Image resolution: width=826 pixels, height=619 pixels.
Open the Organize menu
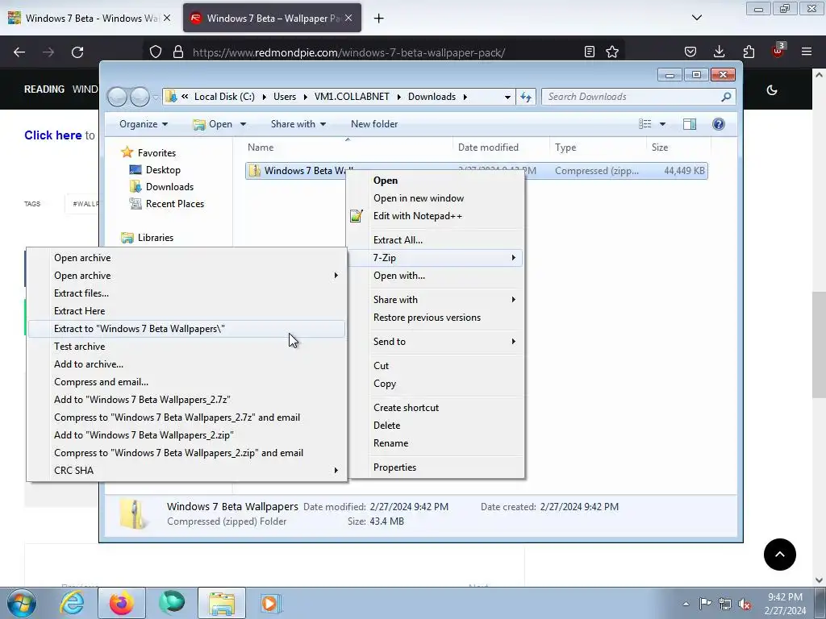tap(144, 124)
